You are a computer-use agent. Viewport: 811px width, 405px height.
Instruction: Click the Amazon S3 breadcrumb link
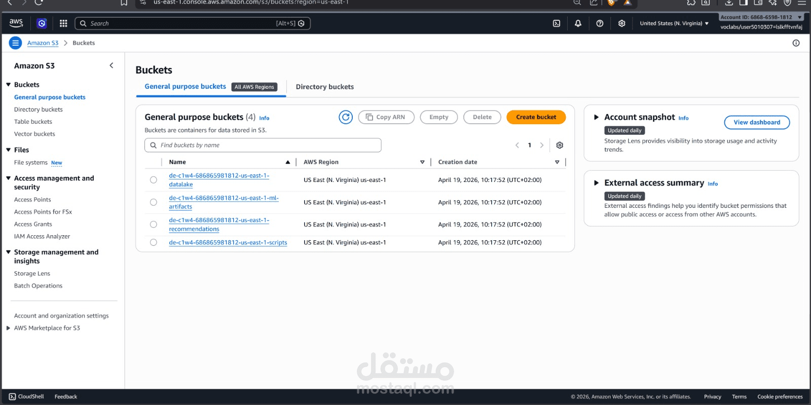(x=43, y=43)
